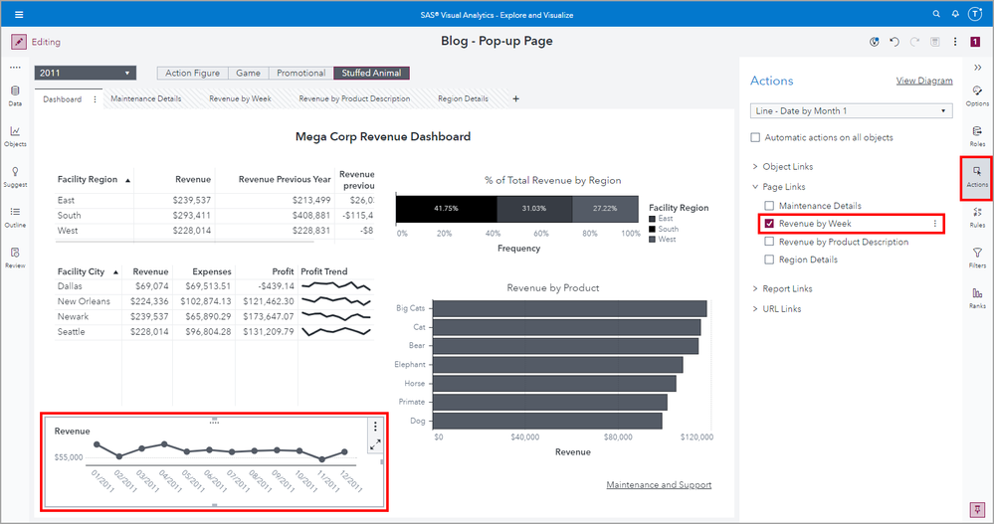
Task: Sort by Facility City column arrow
Action: click(115, 272)
